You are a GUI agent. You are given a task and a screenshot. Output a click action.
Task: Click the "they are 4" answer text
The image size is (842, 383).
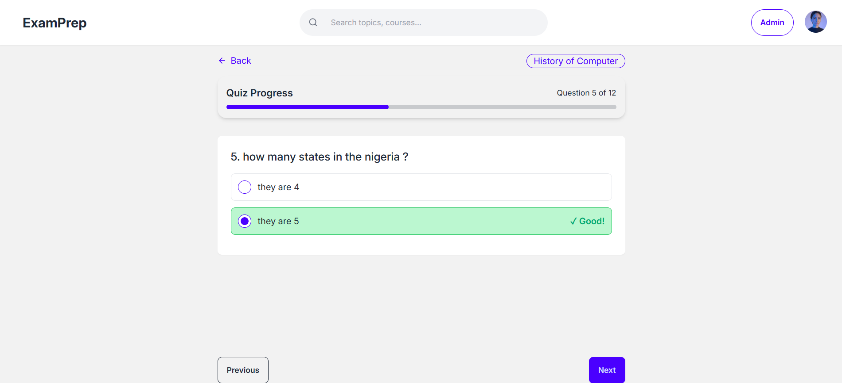(278, 187)
